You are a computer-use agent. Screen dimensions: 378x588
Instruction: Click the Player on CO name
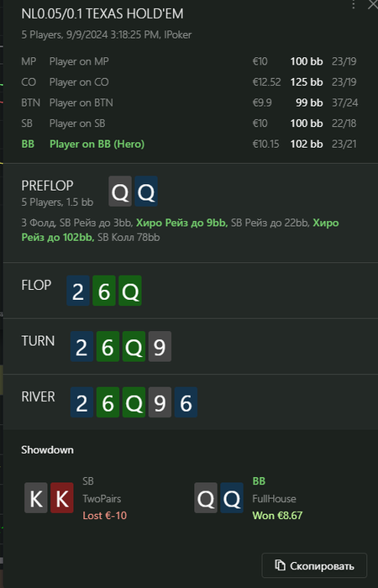(x=79, y=82)
